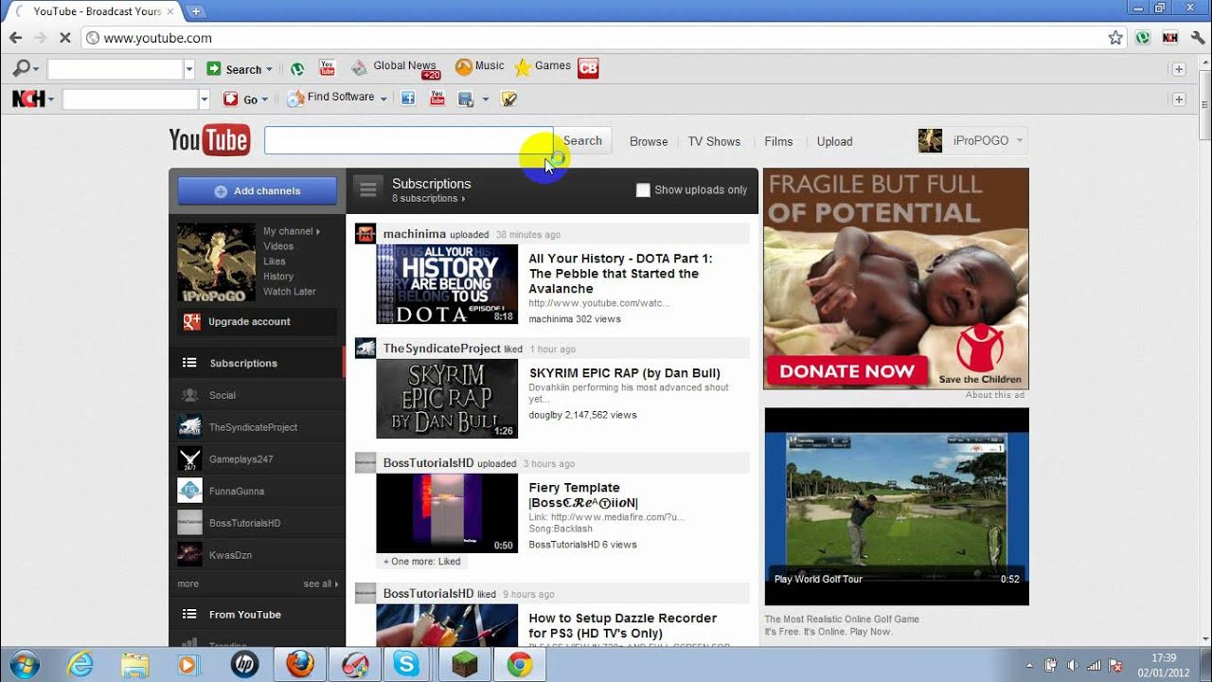Screen dimensions: 1212x682
Task: Open the Games toolbar shortcut
Action: click(x=543, y=67)
